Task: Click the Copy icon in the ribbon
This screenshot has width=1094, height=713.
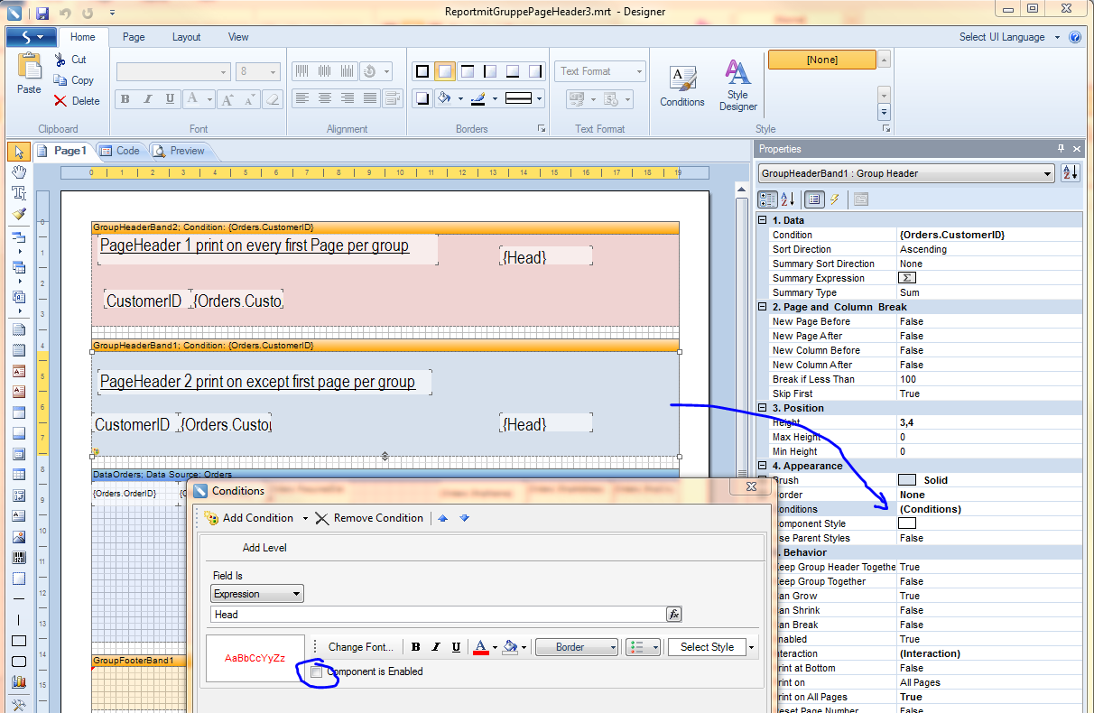Action: click(x=60, y=80)
